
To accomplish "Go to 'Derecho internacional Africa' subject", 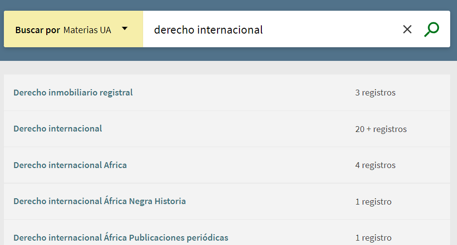I will pyautogui.click(x=70, y=165).
